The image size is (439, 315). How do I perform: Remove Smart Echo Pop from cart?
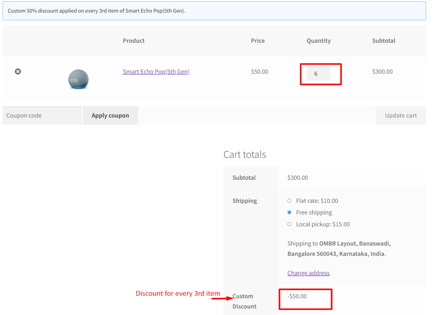[x=18, y=71]
